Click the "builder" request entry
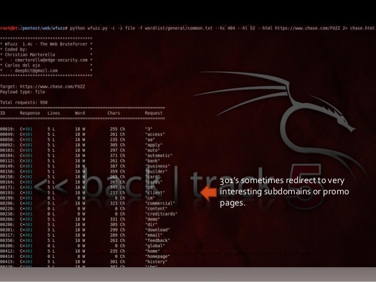Screen dimensions: 376x282 (x=156, y=171)
